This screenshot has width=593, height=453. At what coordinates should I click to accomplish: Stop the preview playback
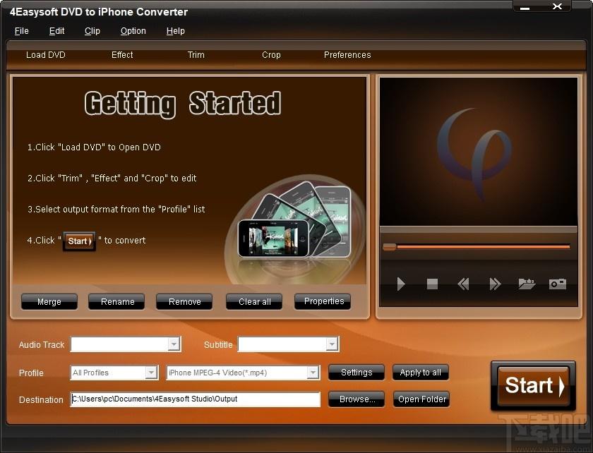(x=432, y=284)
